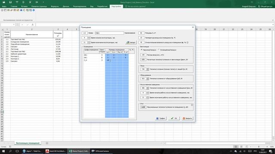Screen dimensions: 275x154
Task: Click the Общий доступ share button
Action: 265,6
